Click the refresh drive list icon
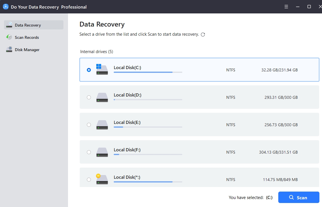 point(203,35)
